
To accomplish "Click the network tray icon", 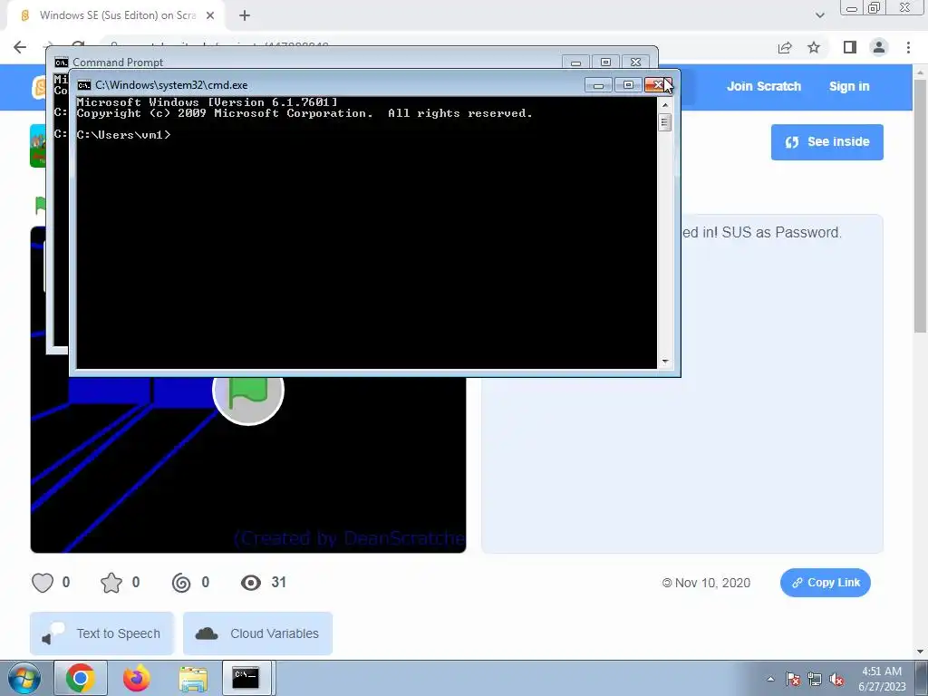I will coord(815,679).
